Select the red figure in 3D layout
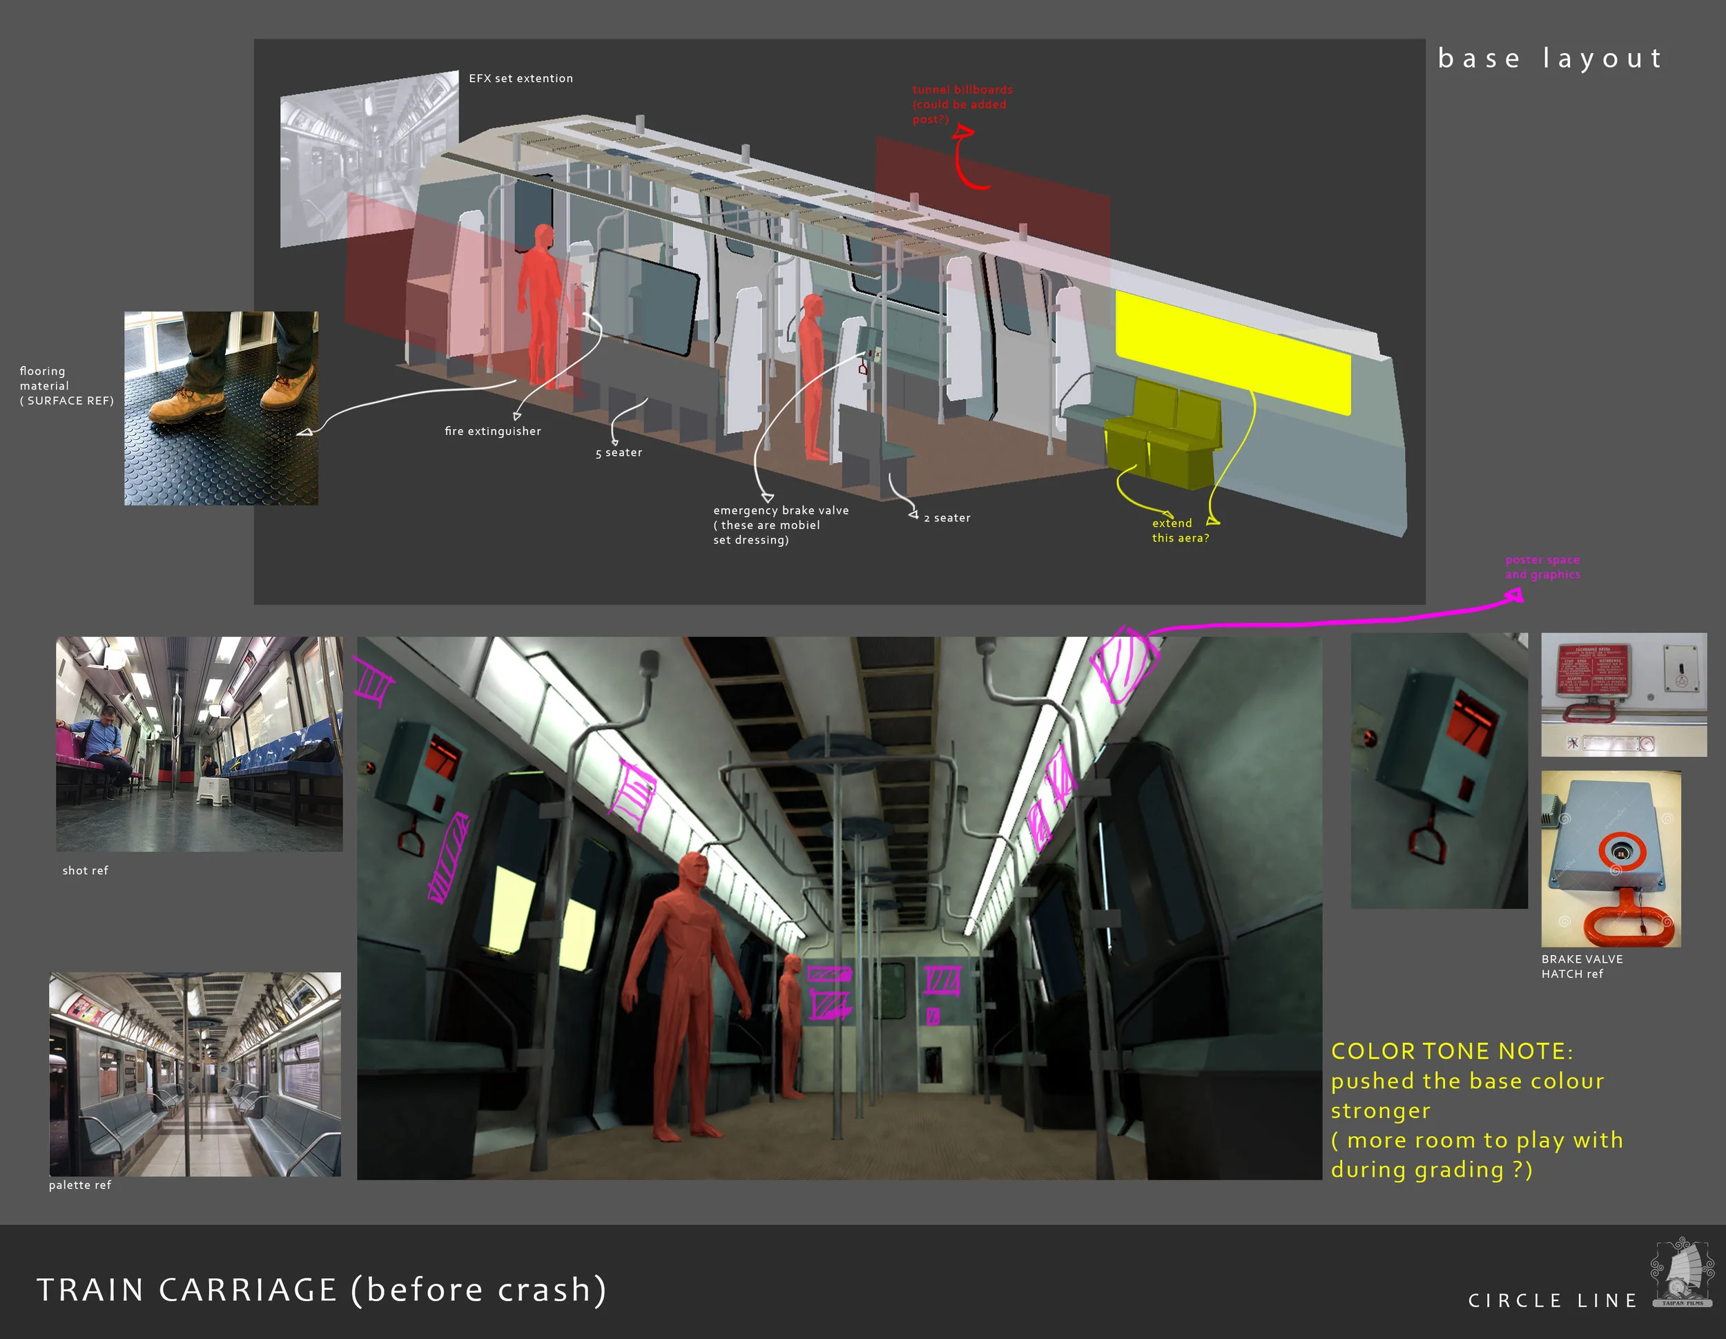1726x1339 pixels. tap(542, 305)
